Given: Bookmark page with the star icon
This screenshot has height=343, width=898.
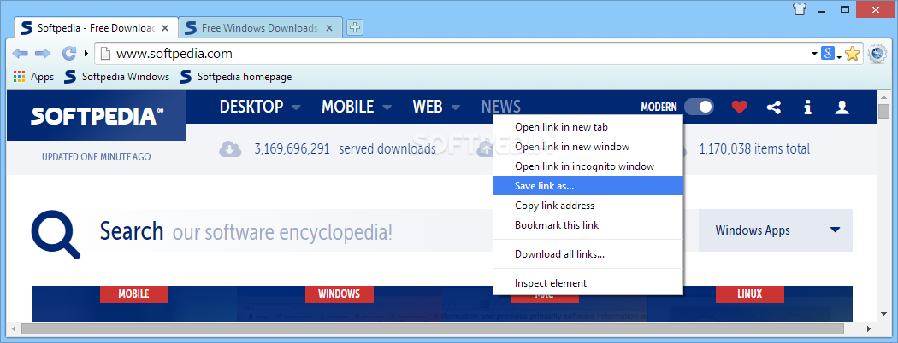Looking at the screenshot, I should click(852, 54).
